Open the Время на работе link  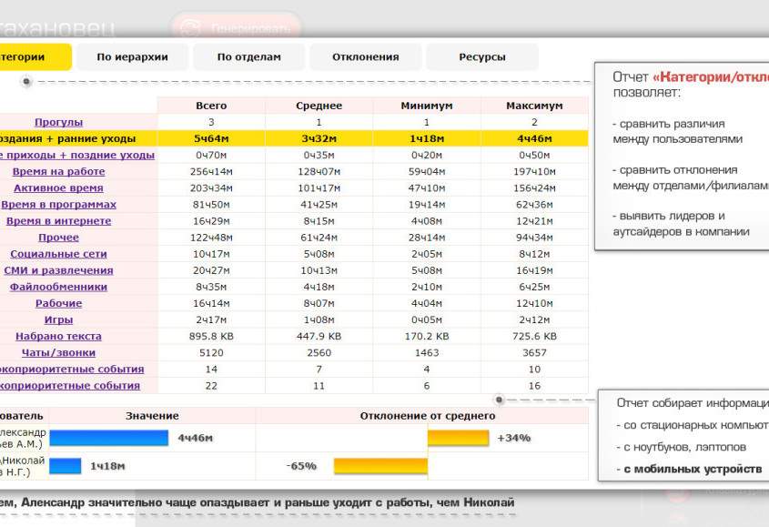click(58, 171)
